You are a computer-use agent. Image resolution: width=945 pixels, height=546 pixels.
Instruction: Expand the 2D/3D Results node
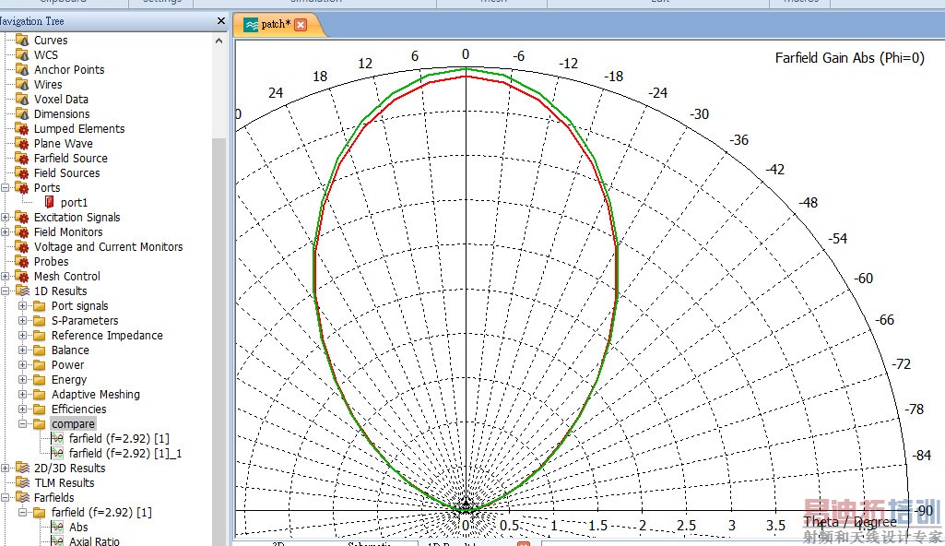(6, 469)
